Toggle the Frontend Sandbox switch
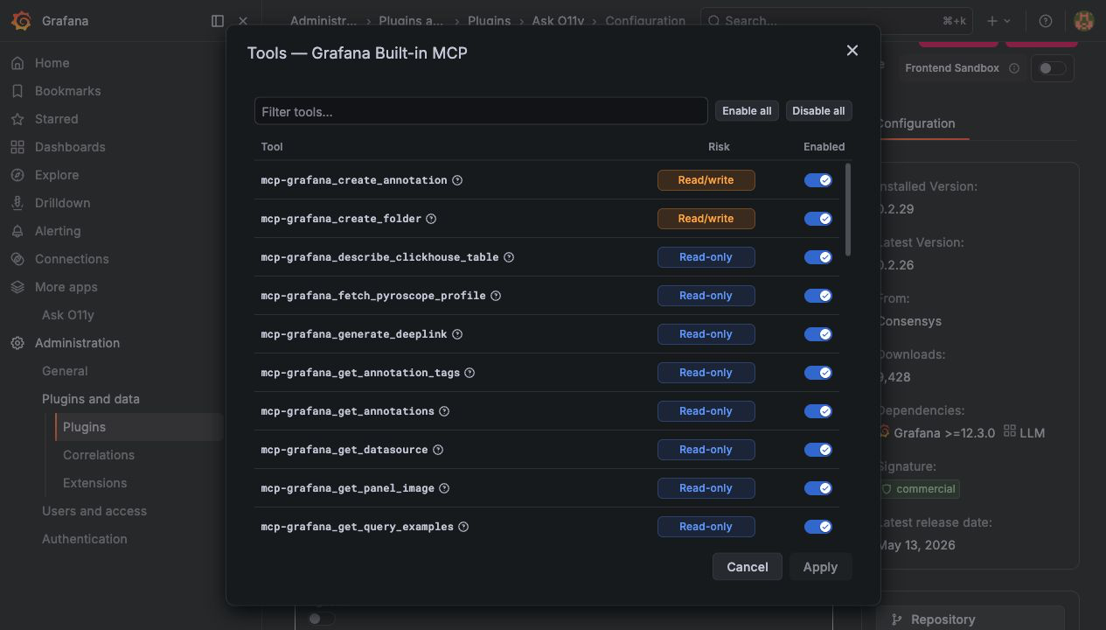Screen dimensions: 1106x630 (x=1052, y=68)
